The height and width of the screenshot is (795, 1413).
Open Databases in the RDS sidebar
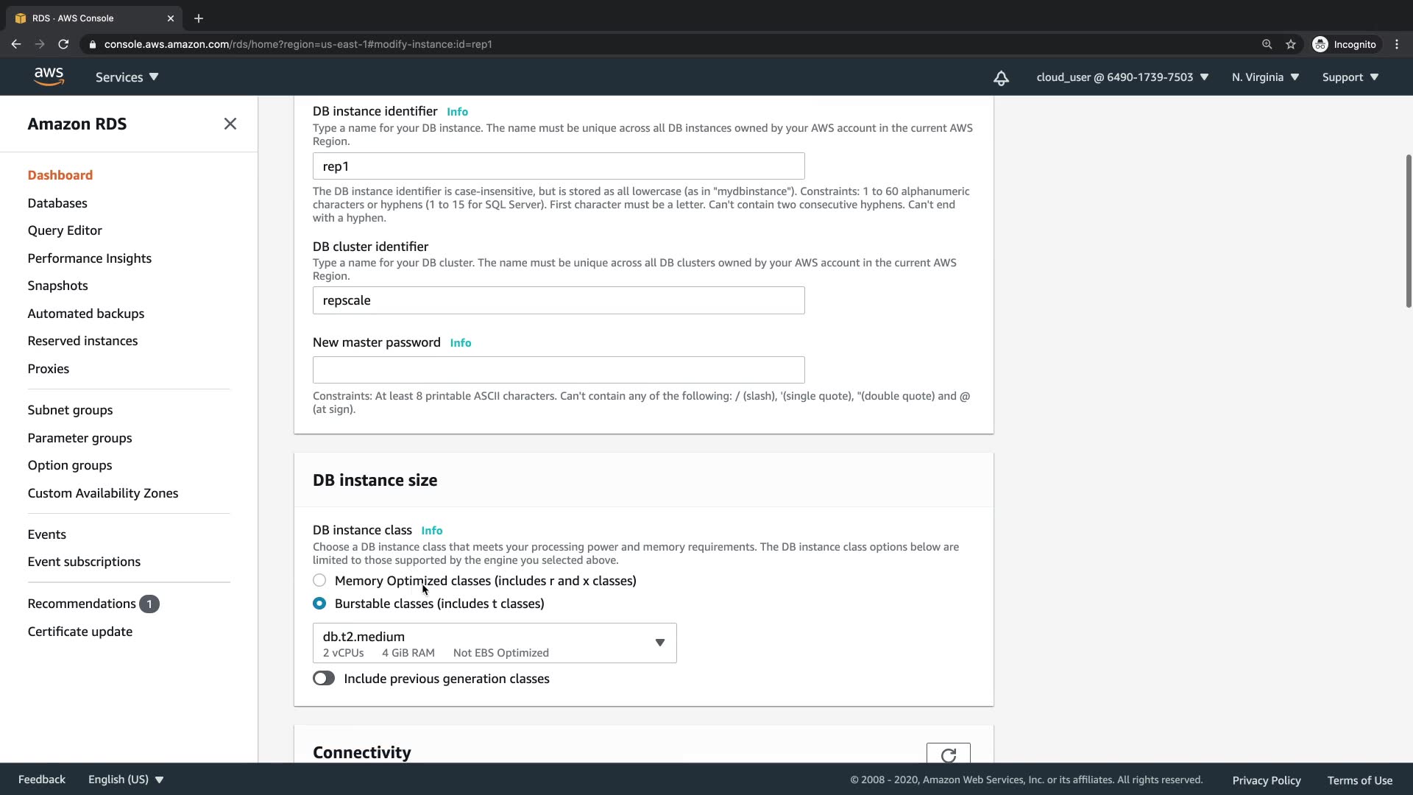coord(57,203)
